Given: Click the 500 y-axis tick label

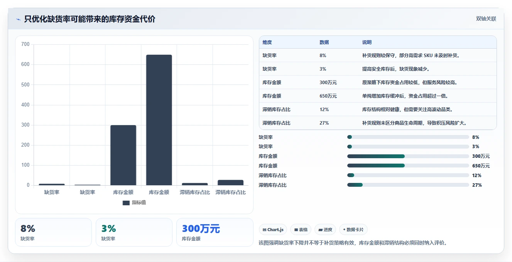Looking at the screenshot, I should 25,85.
